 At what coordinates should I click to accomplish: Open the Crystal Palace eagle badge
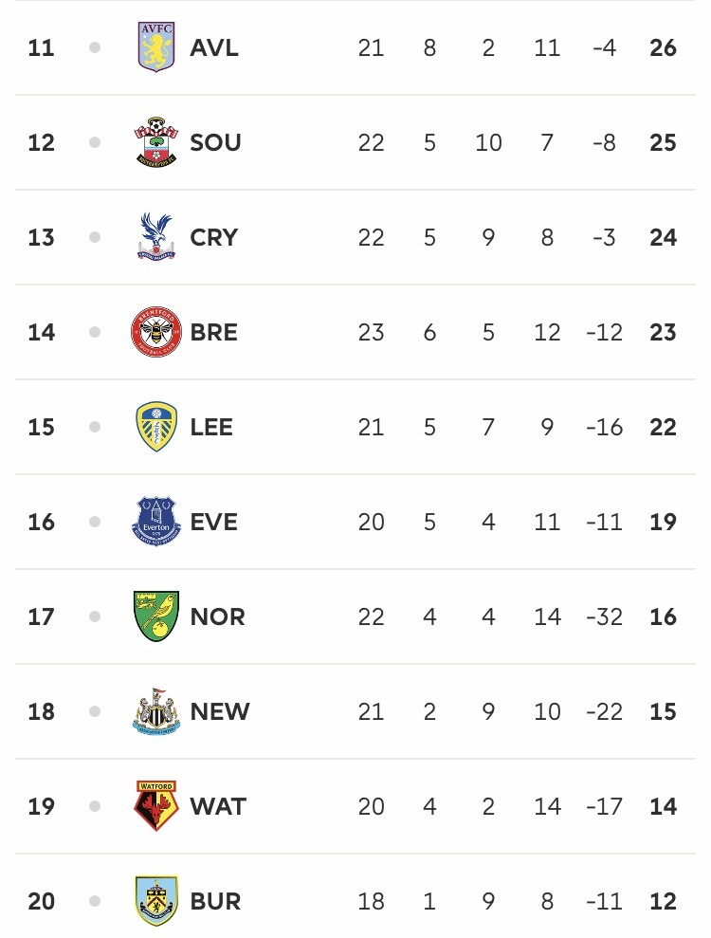pyautogui.click(x=156, y=236)
